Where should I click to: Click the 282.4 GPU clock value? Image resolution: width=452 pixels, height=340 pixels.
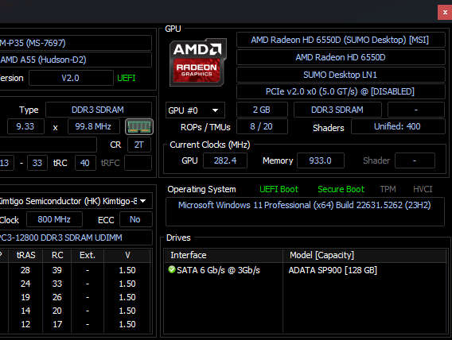tap(225, 160)
